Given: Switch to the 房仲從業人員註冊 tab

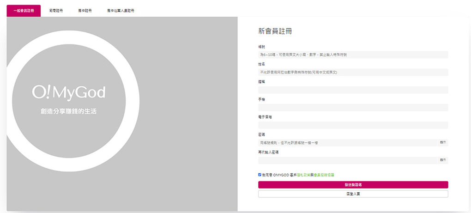Looking at the screenshot, I should [121, 11].
